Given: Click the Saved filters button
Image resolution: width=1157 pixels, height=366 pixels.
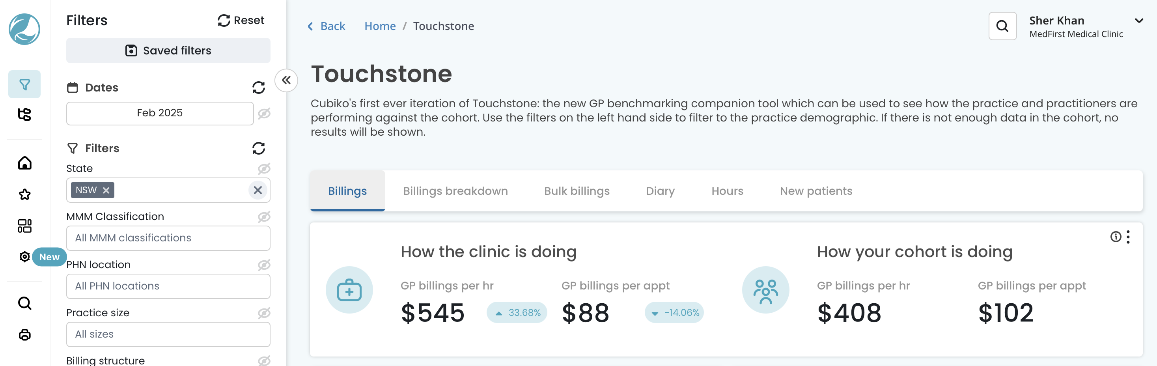Looking at the screenshot, I should pyautogui.click(x=168, y=50).
